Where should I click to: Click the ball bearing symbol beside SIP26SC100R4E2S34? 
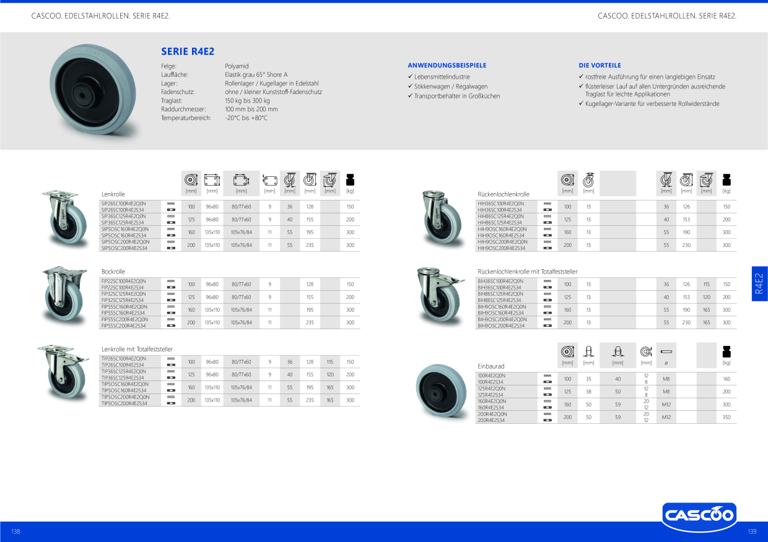[172, 210]
